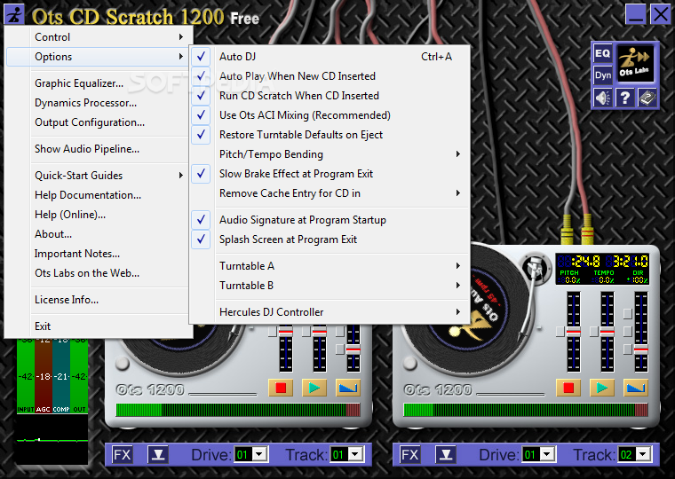This screenshot has width=675, height=479.
Task: Click left deck brake ramp button
Action: (x=348, y=388)
